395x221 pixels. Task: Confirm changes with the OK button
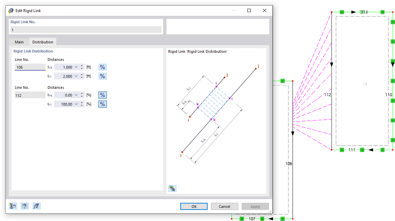[x=194, y=206]
